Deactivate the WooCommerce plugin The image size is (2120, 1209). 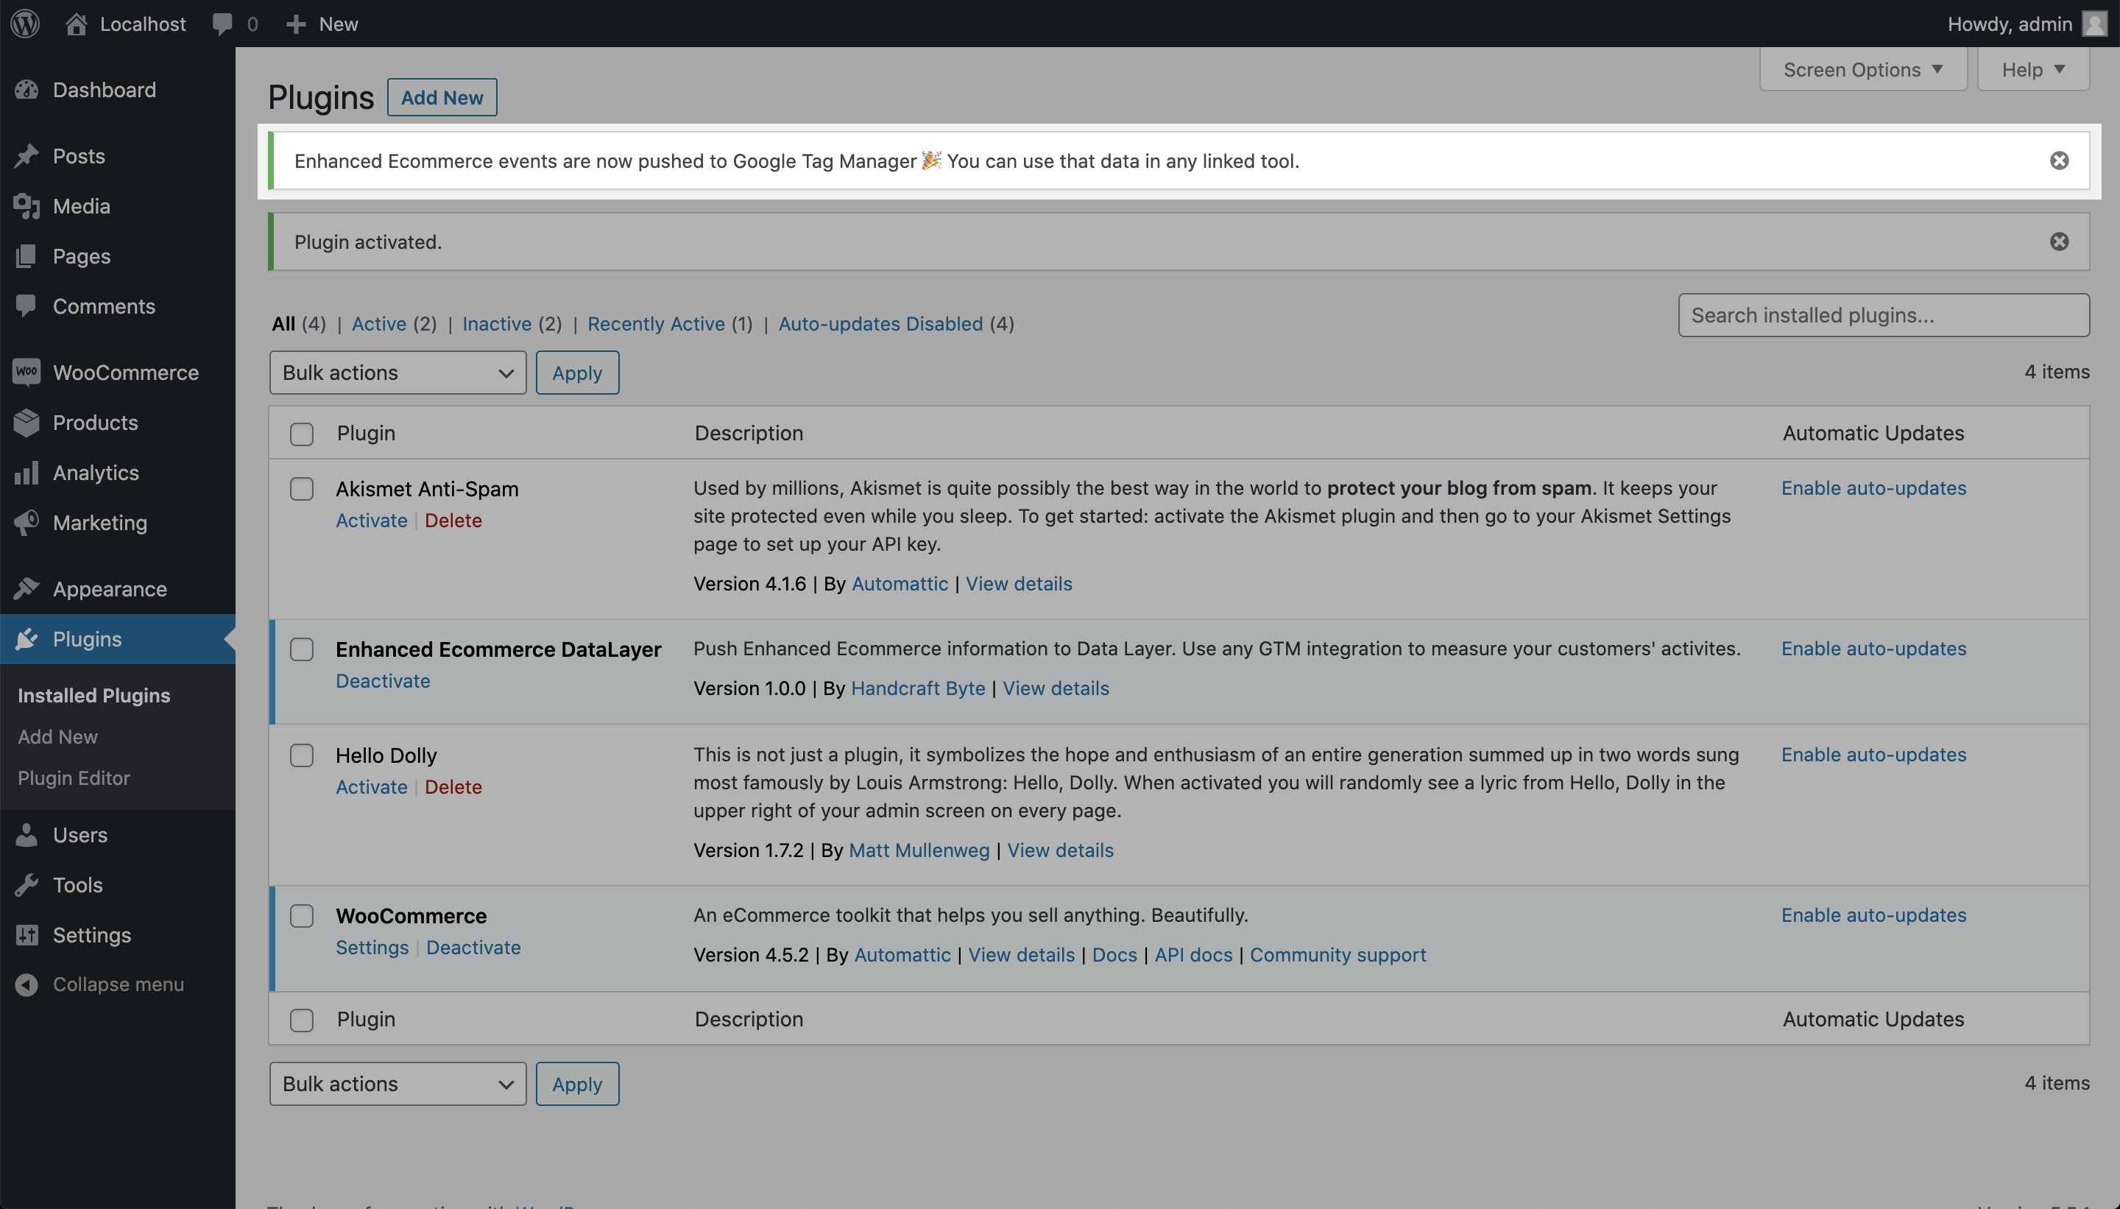473,947
